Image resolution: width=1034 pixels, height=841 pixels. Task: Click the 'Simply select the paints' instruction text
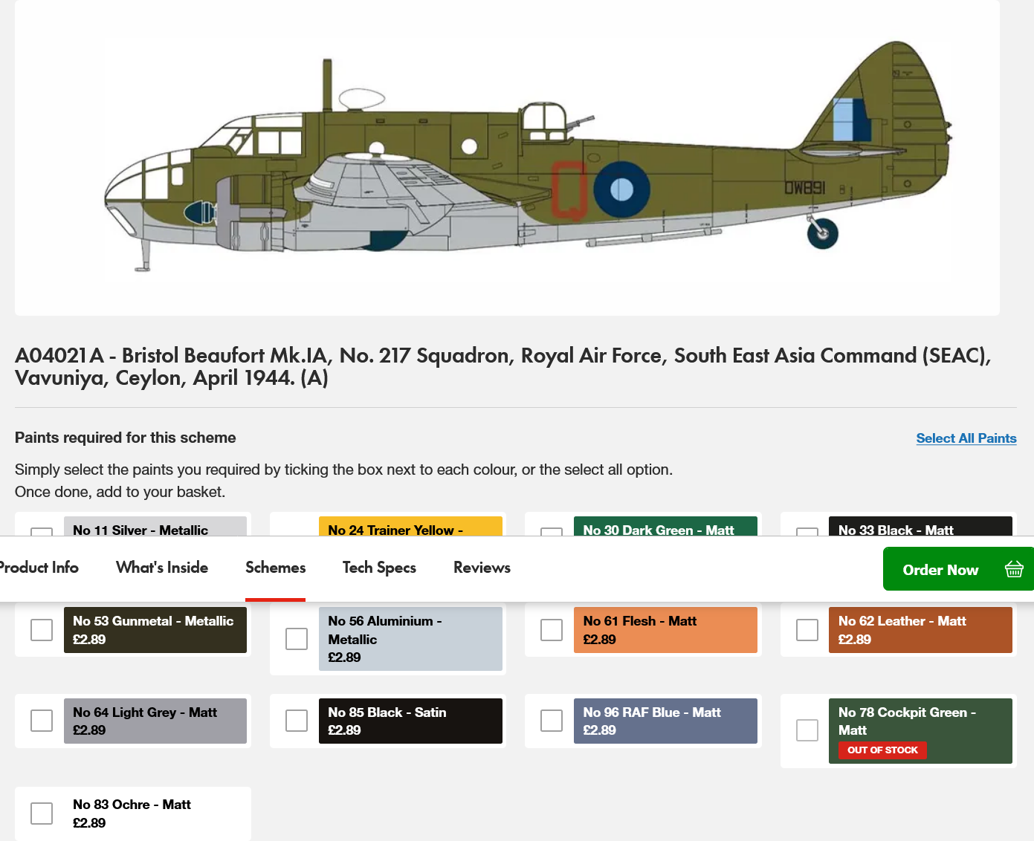(343, 470)
